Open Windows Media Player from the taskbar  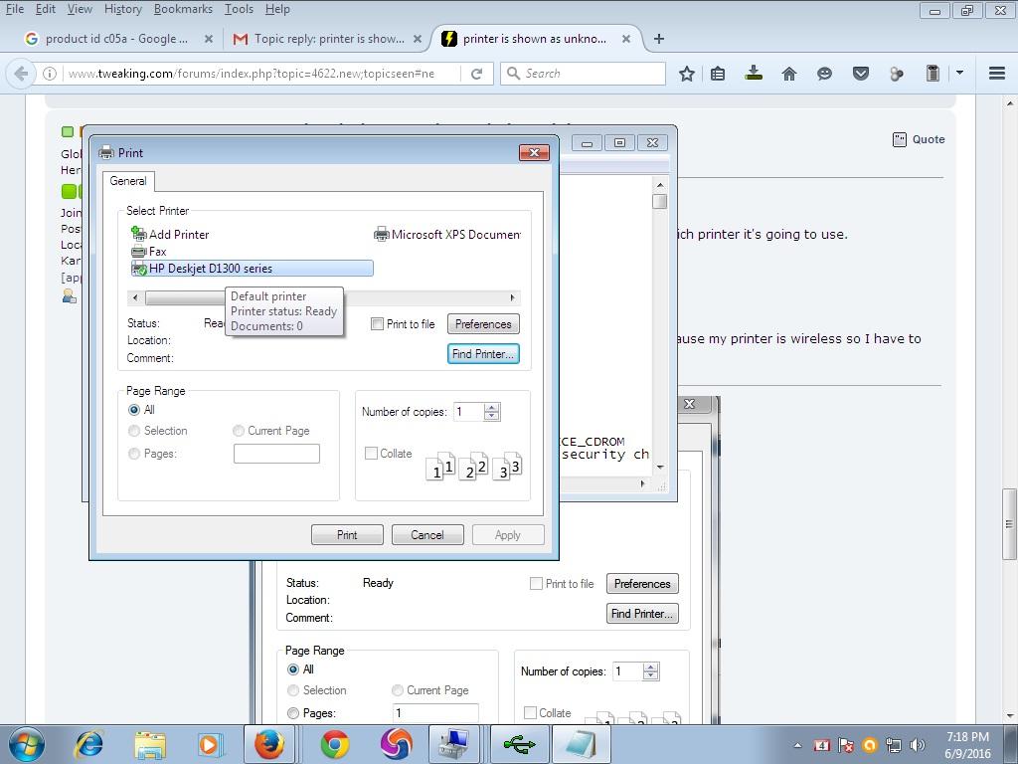(x=210, y=744)
